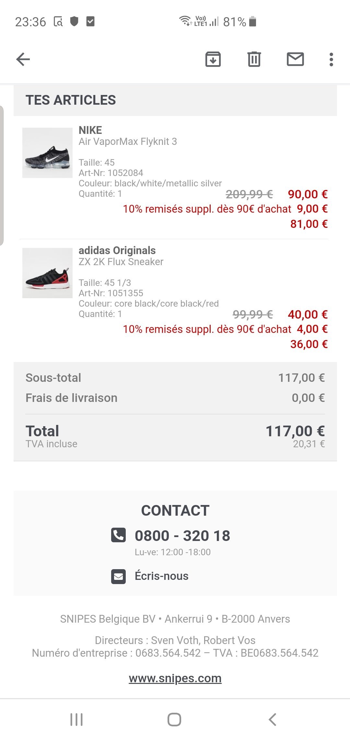Tap the phone icon in Contact section

click(118, 535)
